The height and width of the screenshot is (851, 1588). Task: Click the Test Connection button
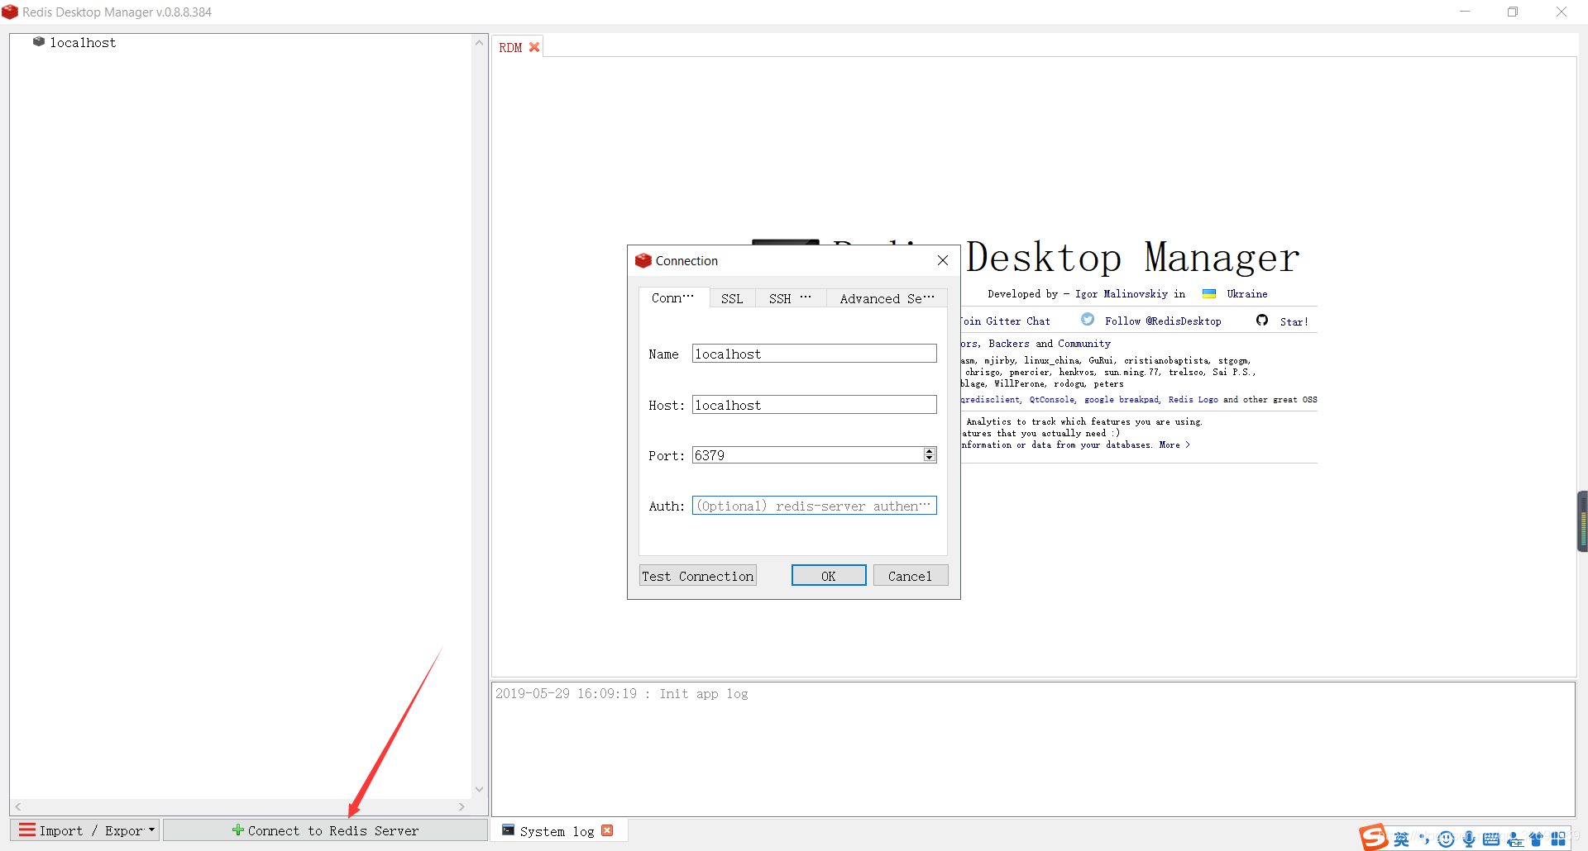click(698, 576)
